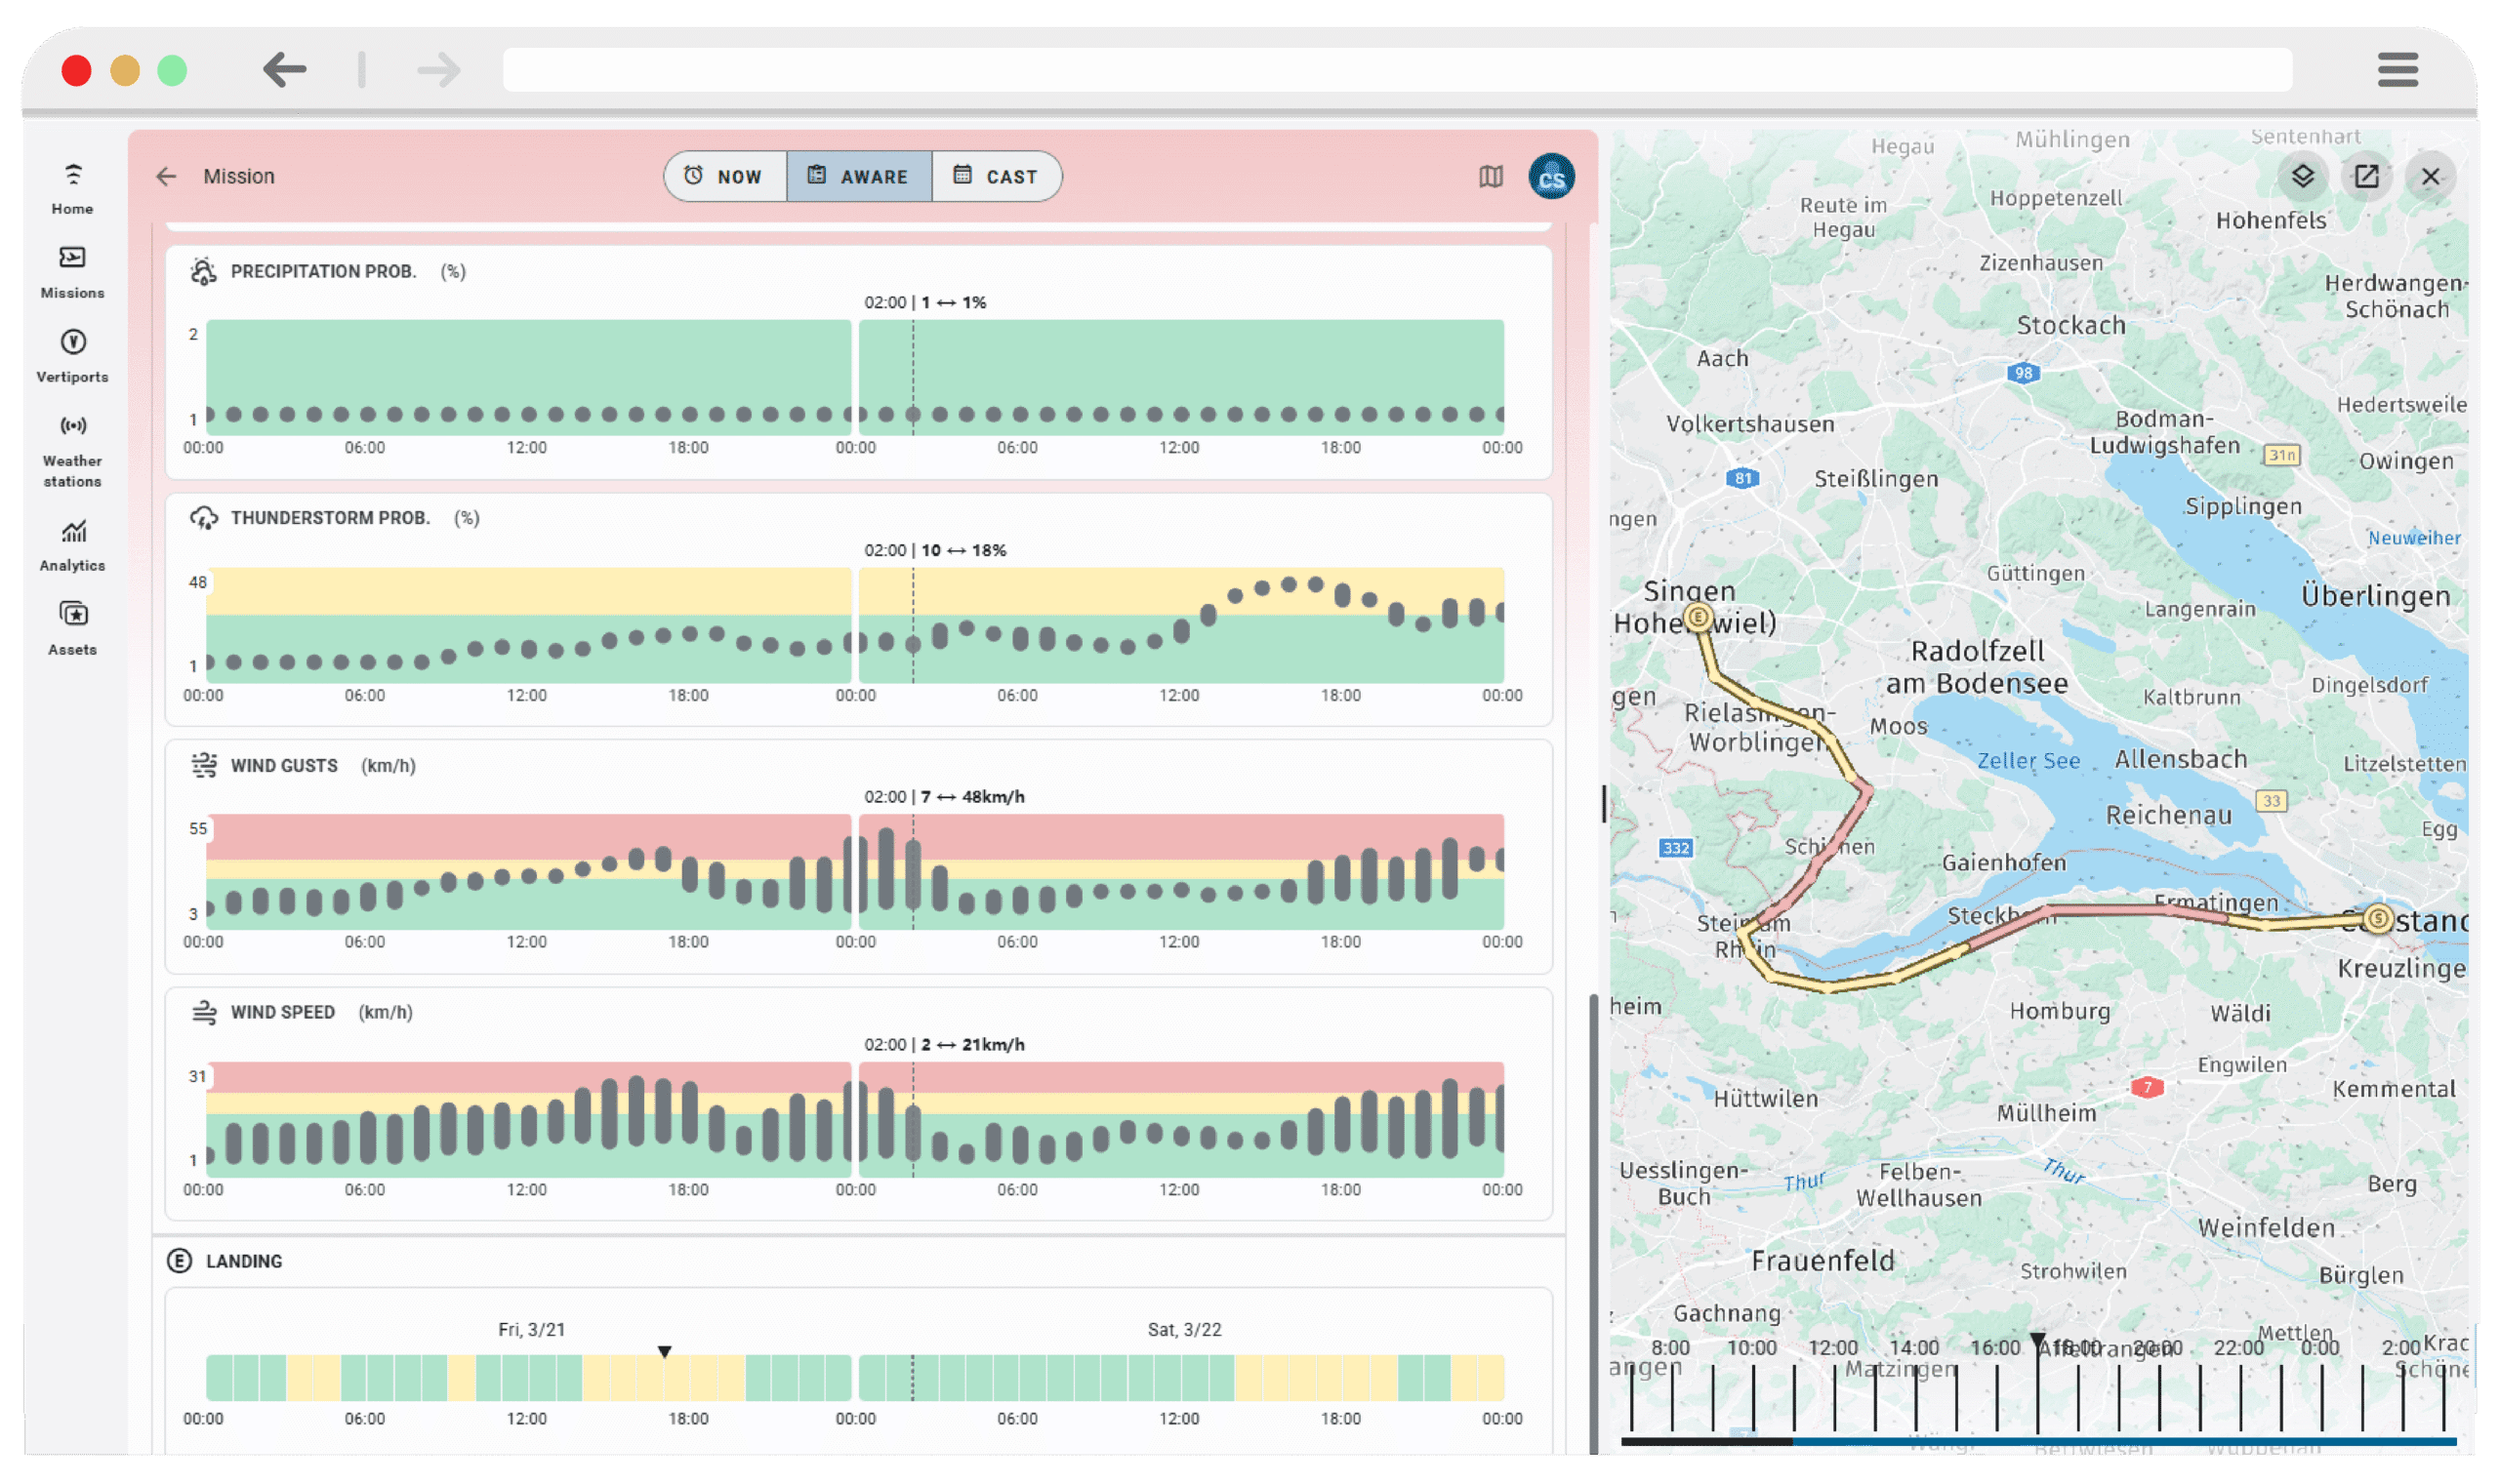This screenshot has width=2499, height=1484.
Task: Switch to NOW mode
Action: pyautogui.click(x=724, y=176)
